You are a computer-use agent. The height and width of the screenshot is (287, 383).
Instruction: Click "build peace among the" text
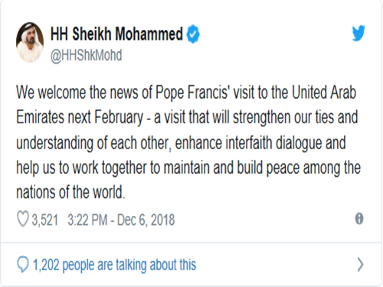coord(299,168)
